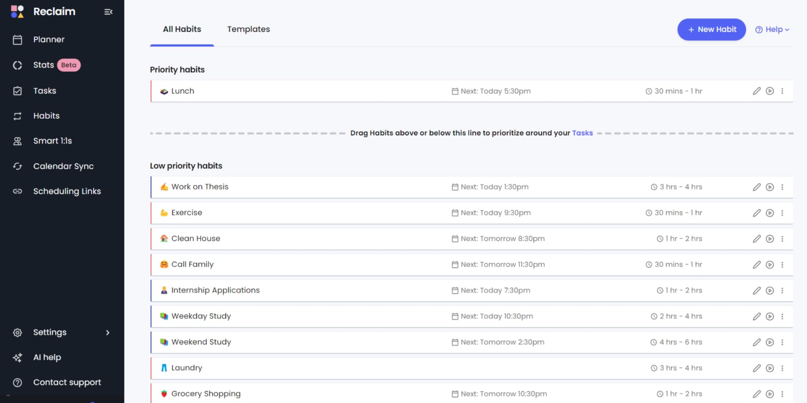Viewport: 807px width, 403px height.
Task: Start the Work on Thesis habit now
Action: (x=770, y=187)
